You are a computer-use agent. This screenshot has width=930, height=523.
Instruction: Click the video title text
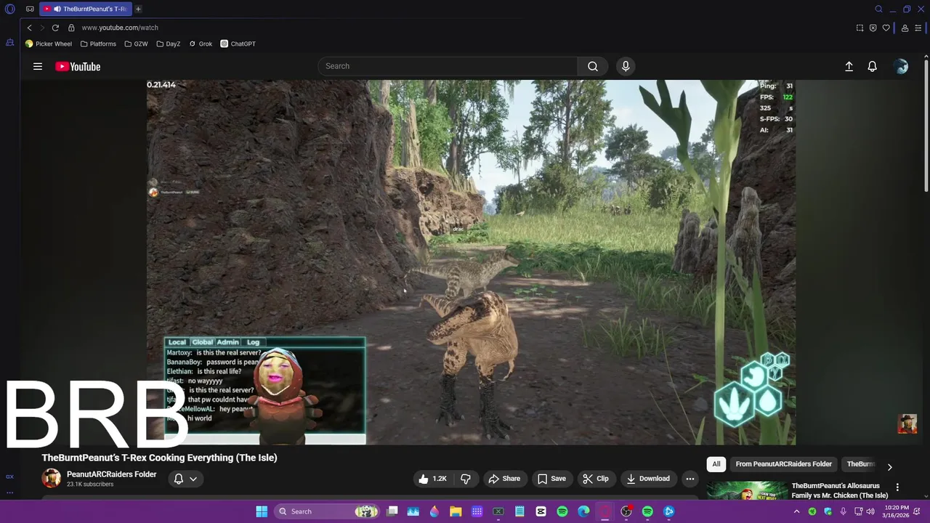159,458
